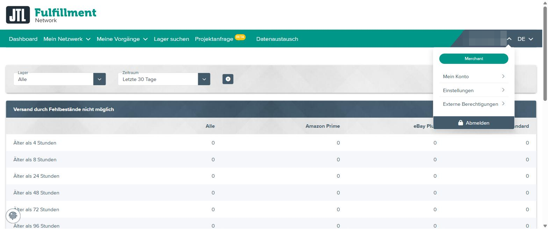Image resolution: width=548 pixels, height=229 pixels.
Task: Open the Dashboard page
Action: coord(23,39)
